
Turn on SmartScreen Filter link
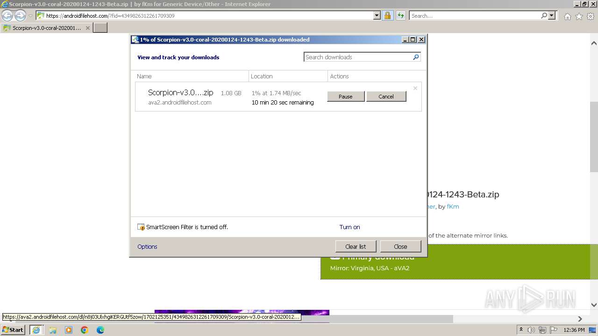pos(349,227)
